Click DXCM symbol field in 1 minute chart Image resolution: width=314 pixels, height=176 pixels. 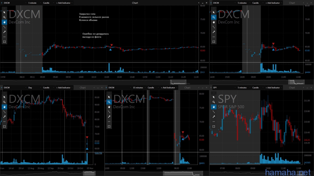click(x=14, y=3)
